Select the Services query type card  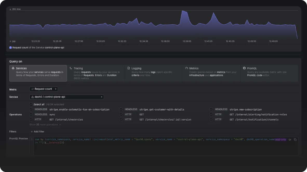coord(38,73)
